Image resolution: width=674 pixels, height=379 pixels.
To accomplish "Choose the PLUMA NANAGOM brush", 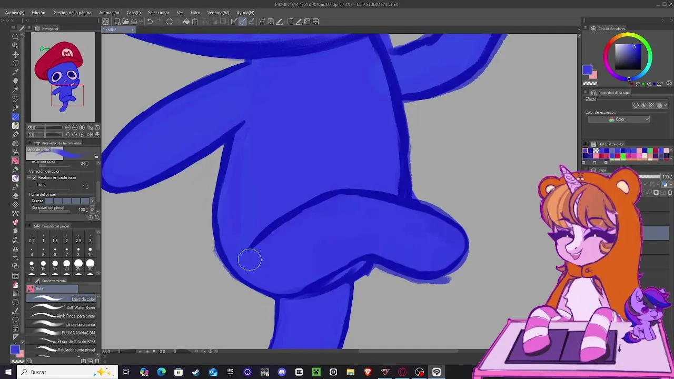I will [x=61, y=333].
